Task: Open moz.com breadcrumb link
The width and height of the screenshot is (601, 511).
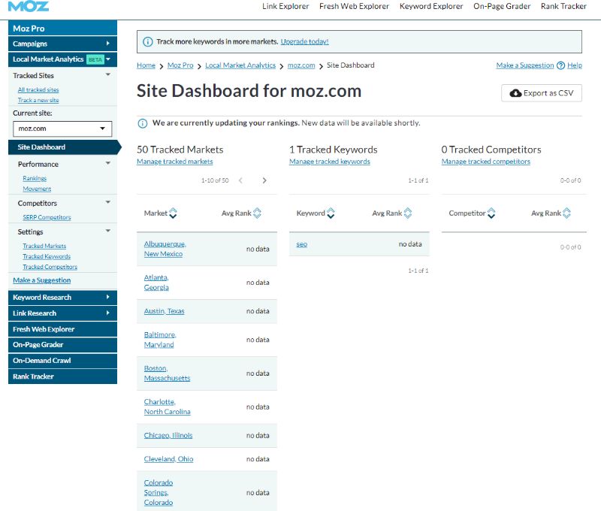Action: 301,65
